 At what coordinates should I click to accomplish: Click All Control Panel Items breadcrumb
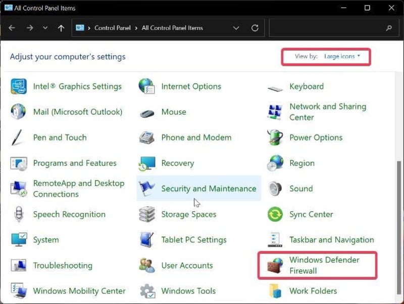click(172, 28)
